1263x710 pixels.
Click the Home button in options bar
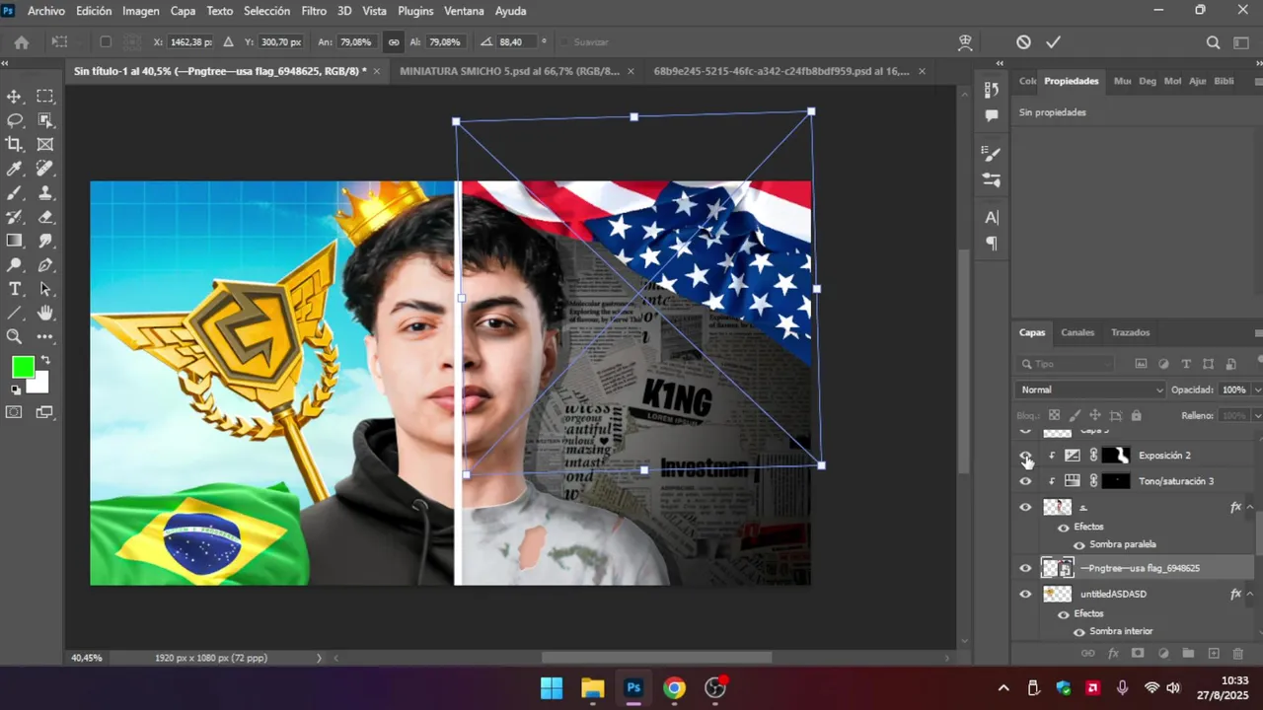click(x=21, y=42)
